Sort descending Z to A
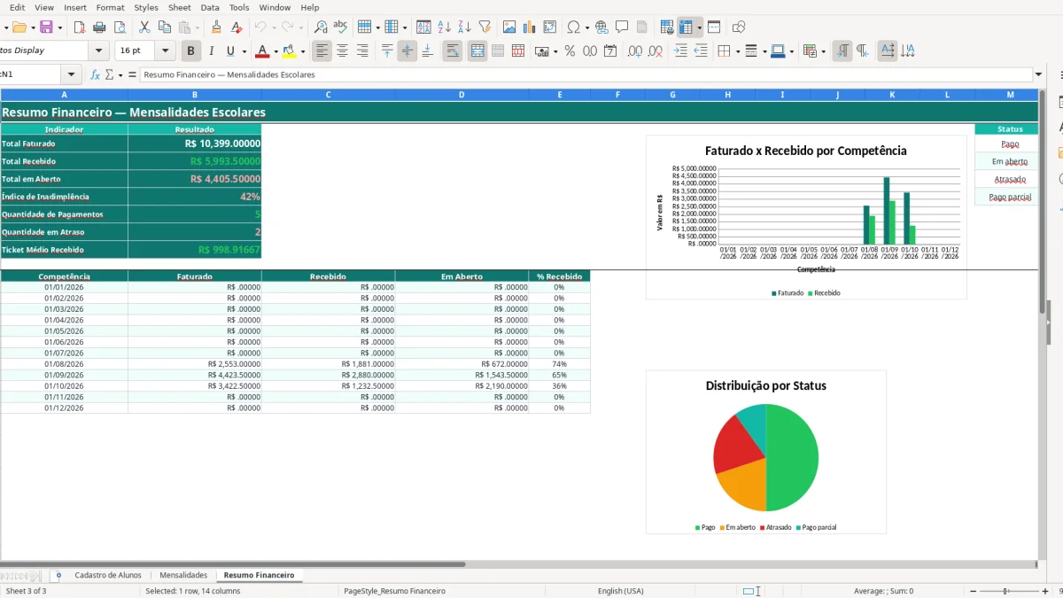1063x598 pixels. 464,27
